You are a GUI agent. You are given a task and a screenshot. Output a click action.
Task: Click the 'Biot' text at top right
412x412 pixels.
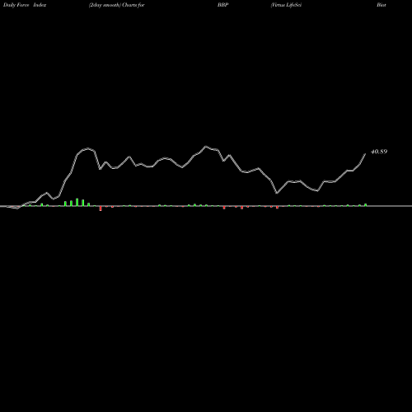coord(382,5)
